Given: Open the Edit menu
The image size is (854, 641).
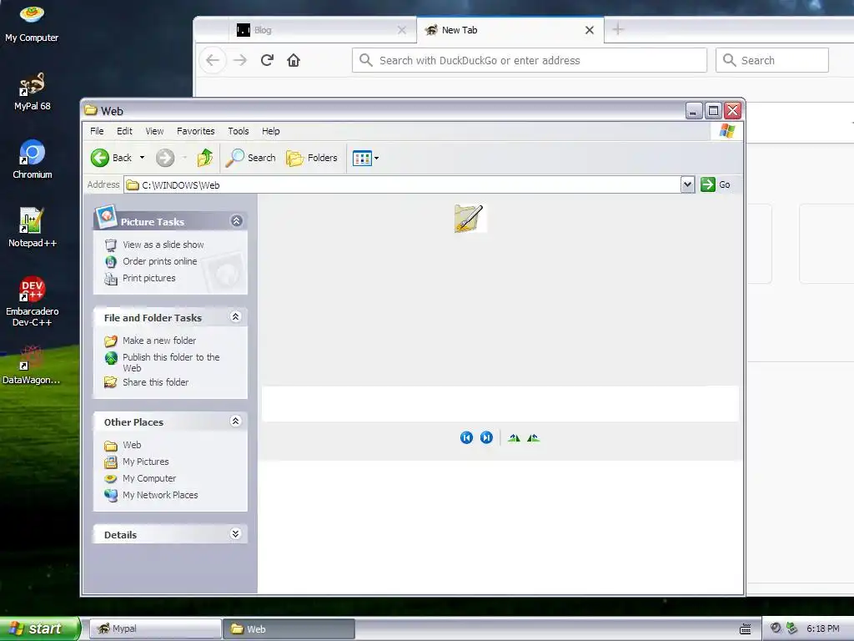Looking at the screenshot, I should (124, 131).
